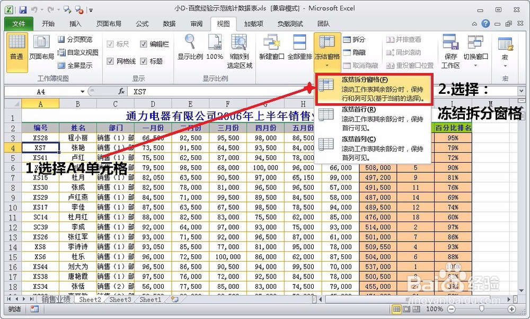Toggle the Ruler (标尺) checkbox
Screen dimensions: 530x319
tap(110, 44)
